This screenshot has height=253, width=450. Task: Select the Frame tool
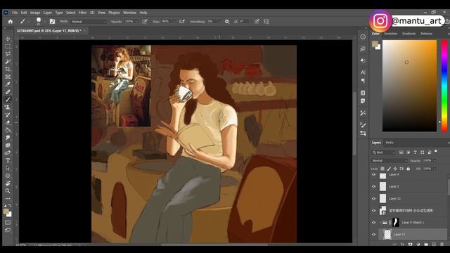point(8,77)
